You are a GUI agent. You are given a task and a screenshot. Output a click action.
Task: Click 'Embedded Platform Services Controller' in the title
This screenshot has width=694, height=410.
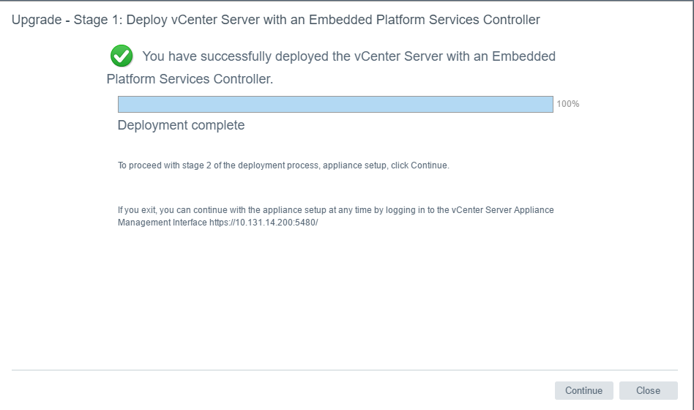pos(425,20)
